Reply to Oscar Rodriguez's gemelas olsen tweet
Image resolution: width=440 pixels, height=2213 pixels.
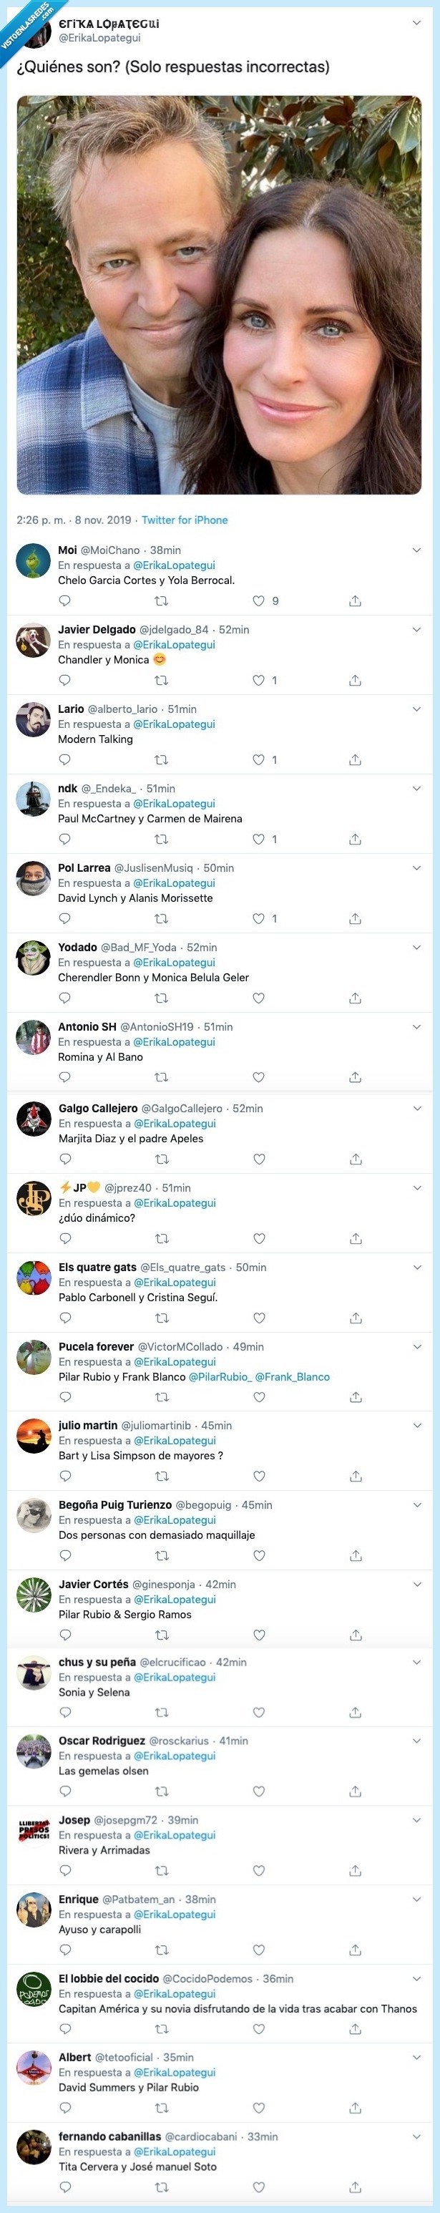65,1791
